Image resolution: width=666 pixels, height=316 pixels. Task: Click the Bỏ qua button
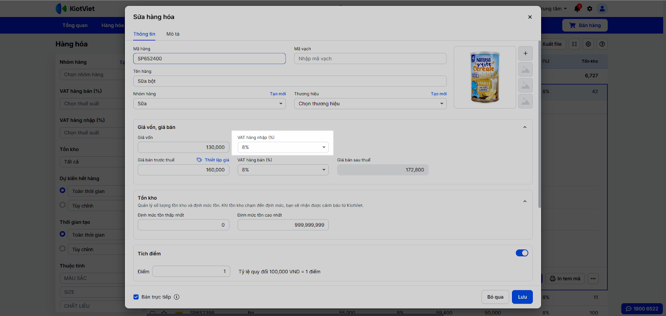pos(495,297)
